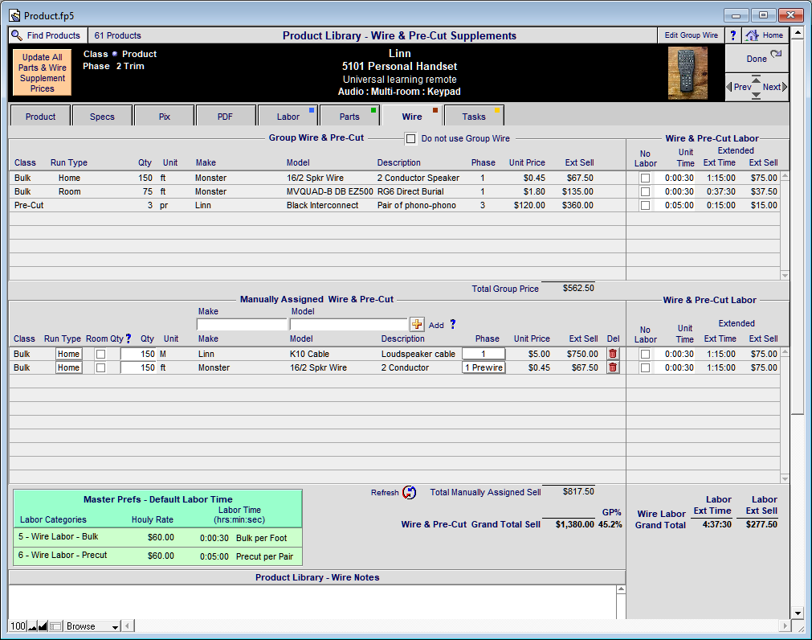Click the zoom-in mountain icon in status bar
Image resolution: width=812 pixels, height=640 pixels.
click(x=43, y=626)
